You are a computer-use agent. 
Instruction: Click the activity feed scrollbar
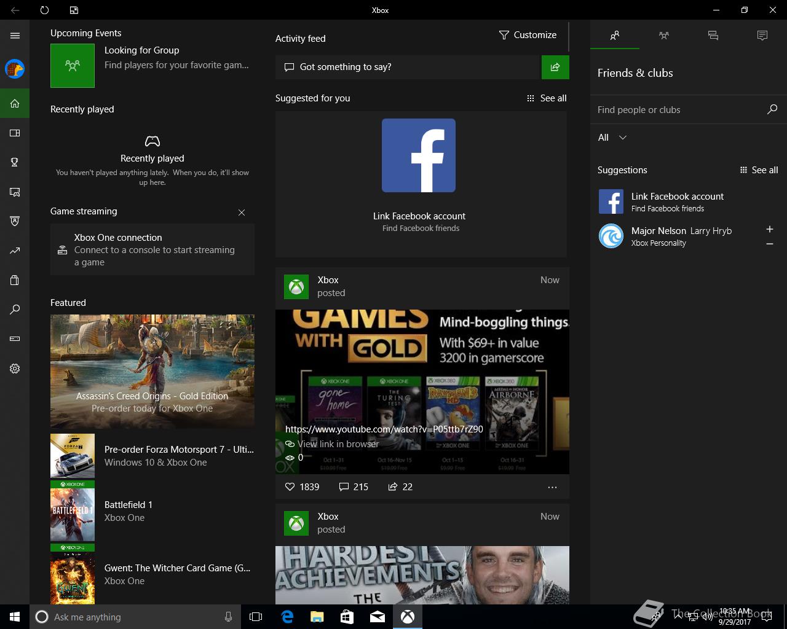click(x=569, y=37)
